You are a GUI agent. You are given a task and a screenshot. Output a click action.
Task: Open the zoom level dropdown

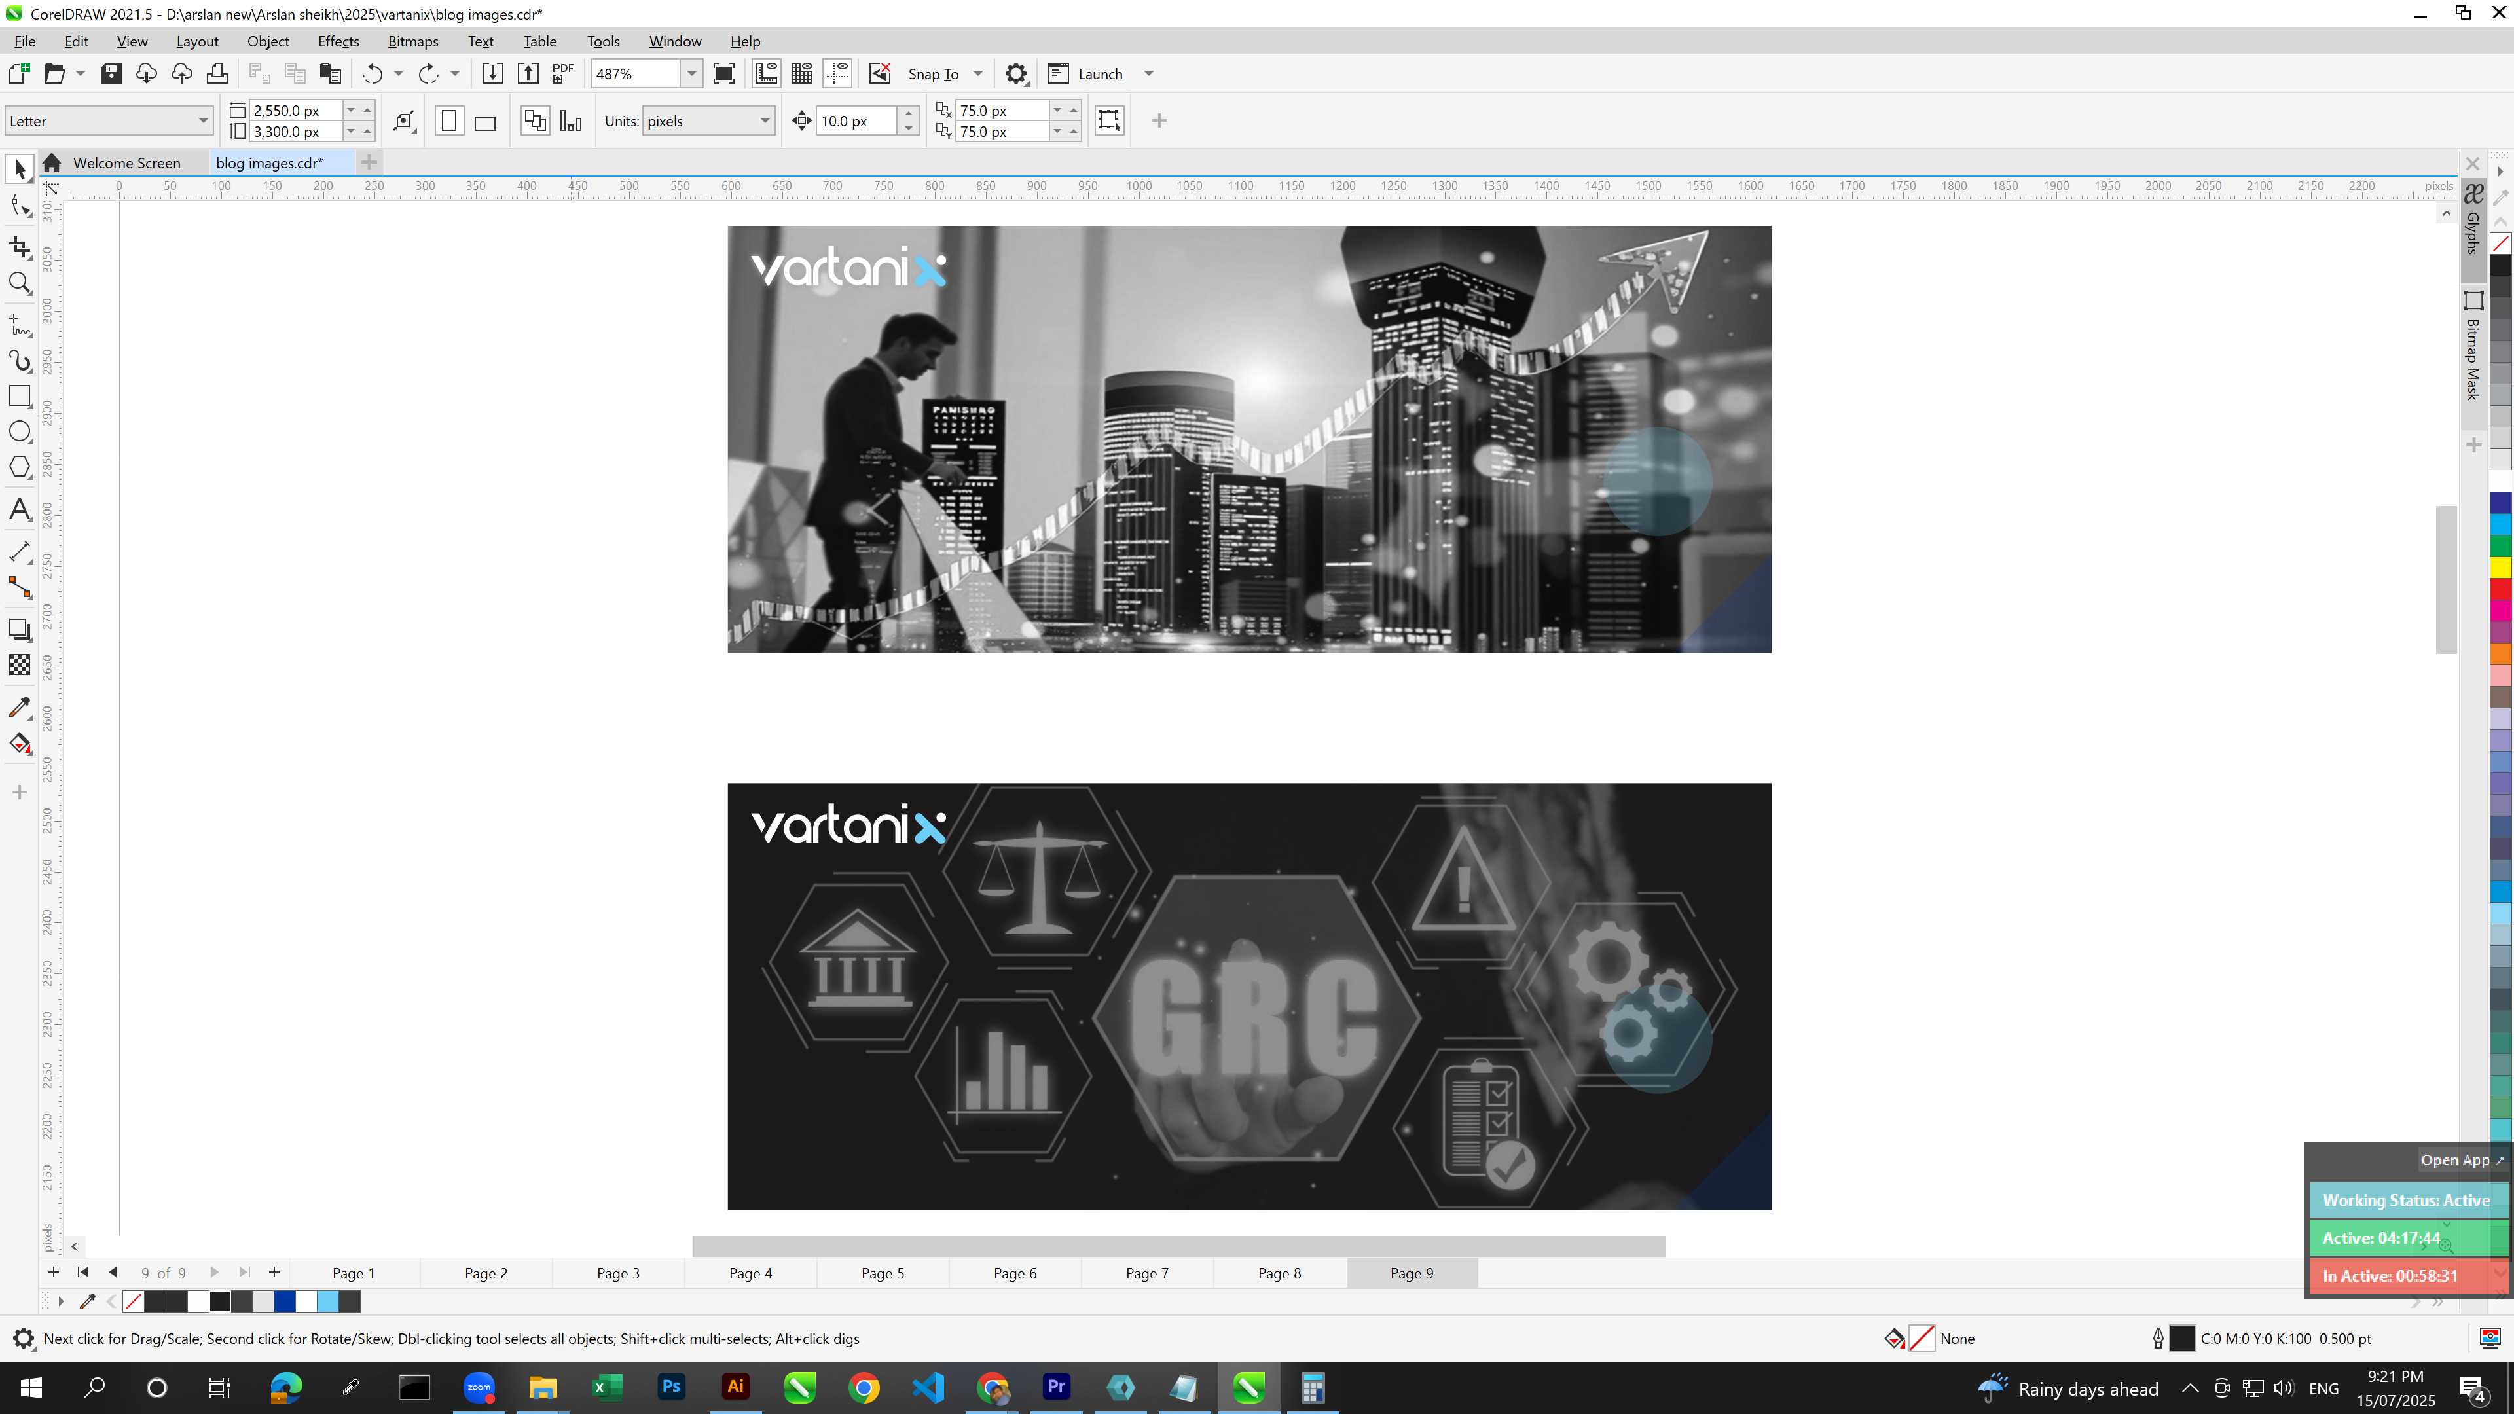[691, 73]
